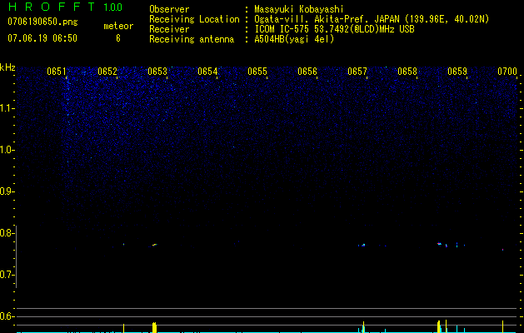Click the 1.0 kHz axis label
Viewport: 524px width, 333px height.
(7, 150)
